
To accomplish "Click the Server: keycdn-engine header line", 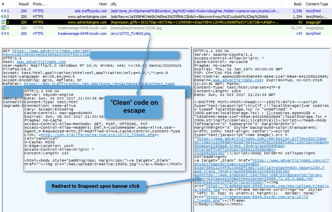I will tap(49, 95).
